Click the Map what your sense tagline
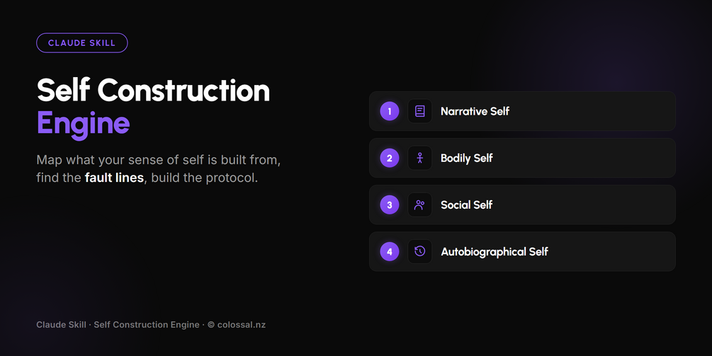 point(159,168)
